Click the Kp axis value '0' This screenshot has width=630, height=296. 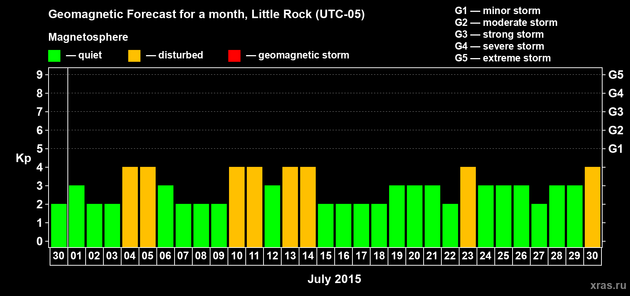point(40,241)
